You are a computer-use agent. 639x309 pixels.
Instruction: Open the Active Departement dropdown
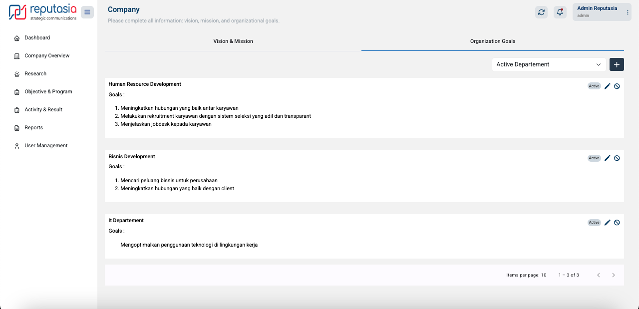pyautogui.click(x=549, y=64)
